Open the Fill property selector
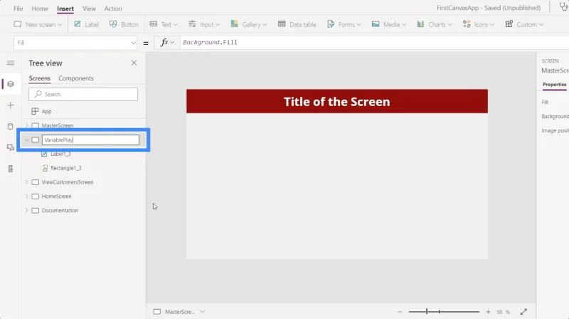Screen dimensions: 569x319 tap(75, 43)
